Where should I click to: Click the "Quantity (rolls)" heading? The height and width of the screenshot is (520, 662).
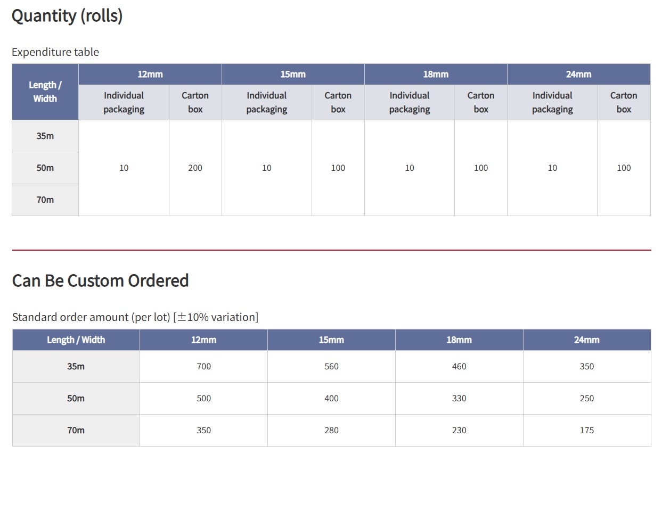pyautogui.click(x=67, y=16)
